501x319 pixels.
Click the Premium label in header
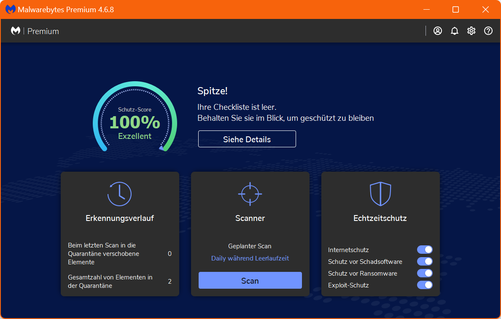pyautogui.click(x=43, y=31)
